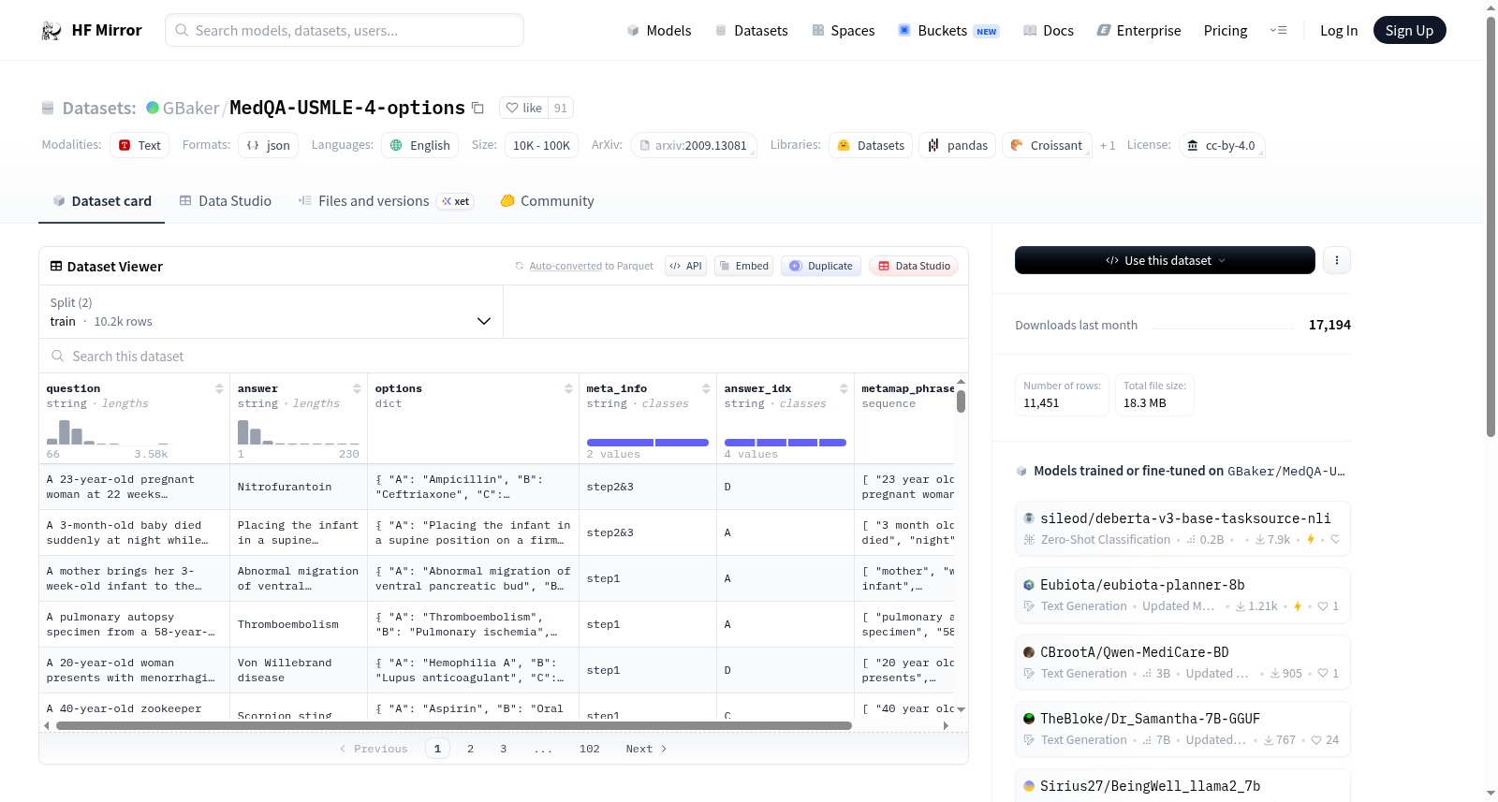Copy dataset name with the copy icon
This screenshot has height=802, width=1498.
[477, 109]
